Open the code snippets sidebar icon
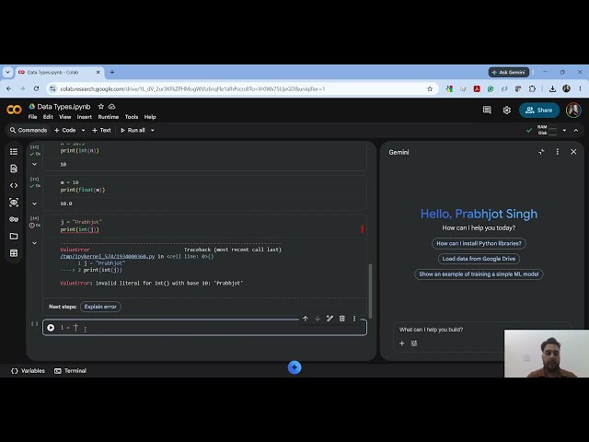Image resolution: width=589 pixels, height=442 pixels. click(x=14, y=185)
